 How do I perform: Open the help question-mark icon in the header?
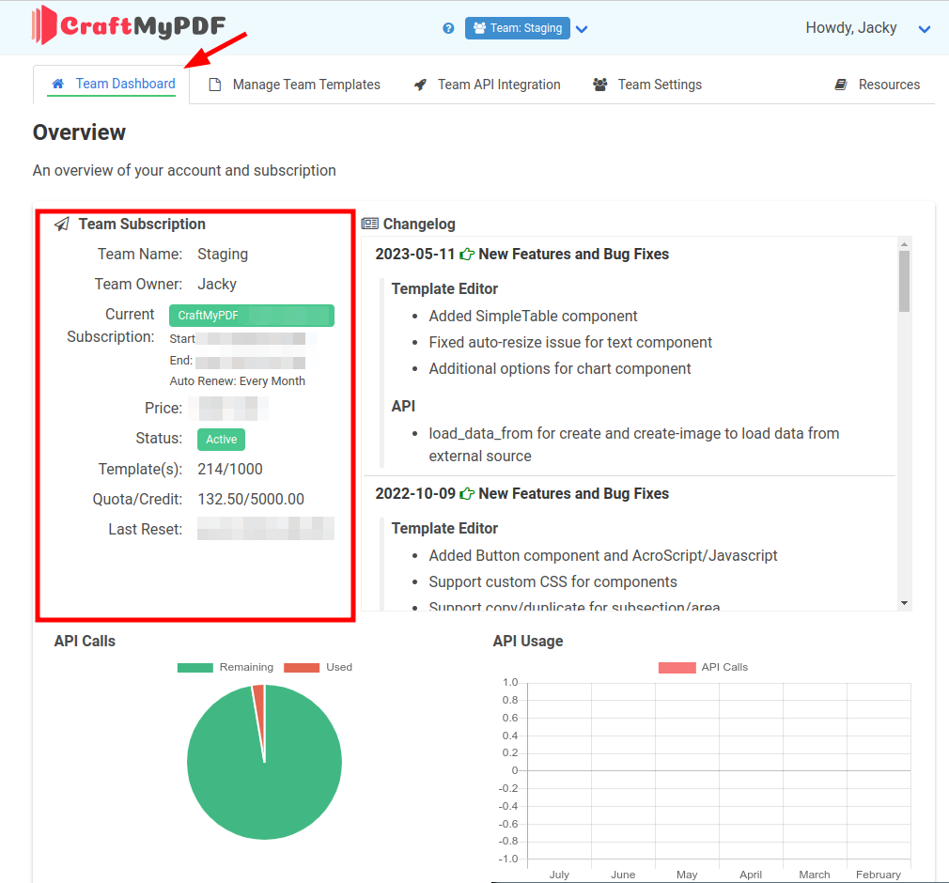coord(448,28)
